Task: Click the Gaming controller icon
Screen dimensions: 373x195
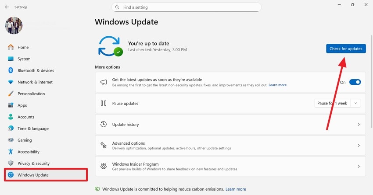Action: click(11, 140)
